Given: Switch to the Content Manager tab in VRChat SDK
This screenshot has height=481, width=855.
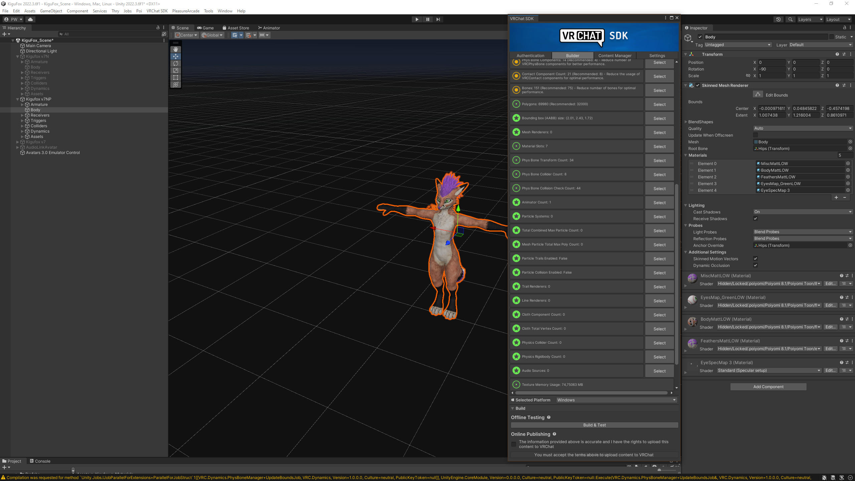Looking at the screenshot, I should point(615,55).
